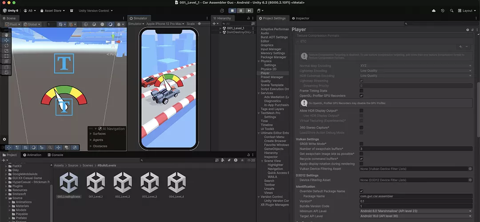The width and height of the screenshot is (480, 222).
Task: Uncheck Override Default Package Name
Action: coord(361,191)
